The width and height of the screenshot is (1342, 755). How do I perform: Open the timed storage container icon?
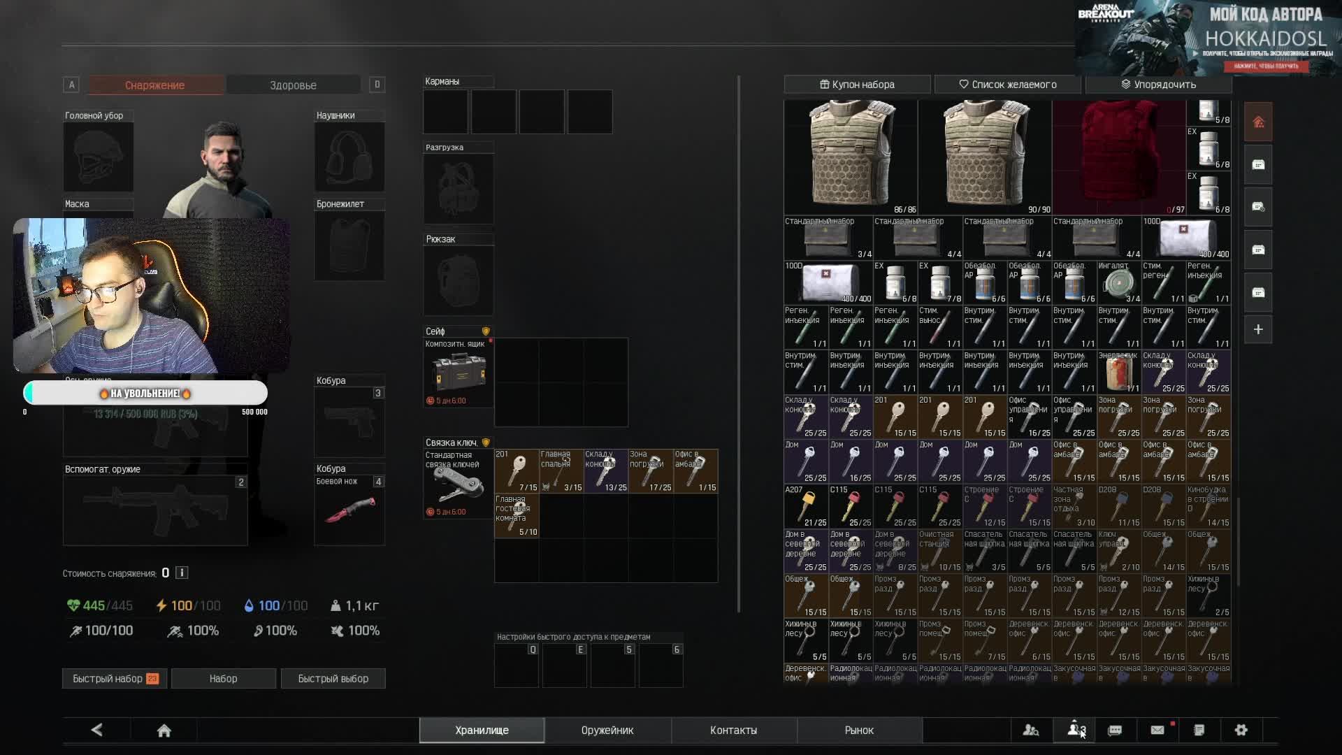pyautogui.click(x=1258, y=207)
